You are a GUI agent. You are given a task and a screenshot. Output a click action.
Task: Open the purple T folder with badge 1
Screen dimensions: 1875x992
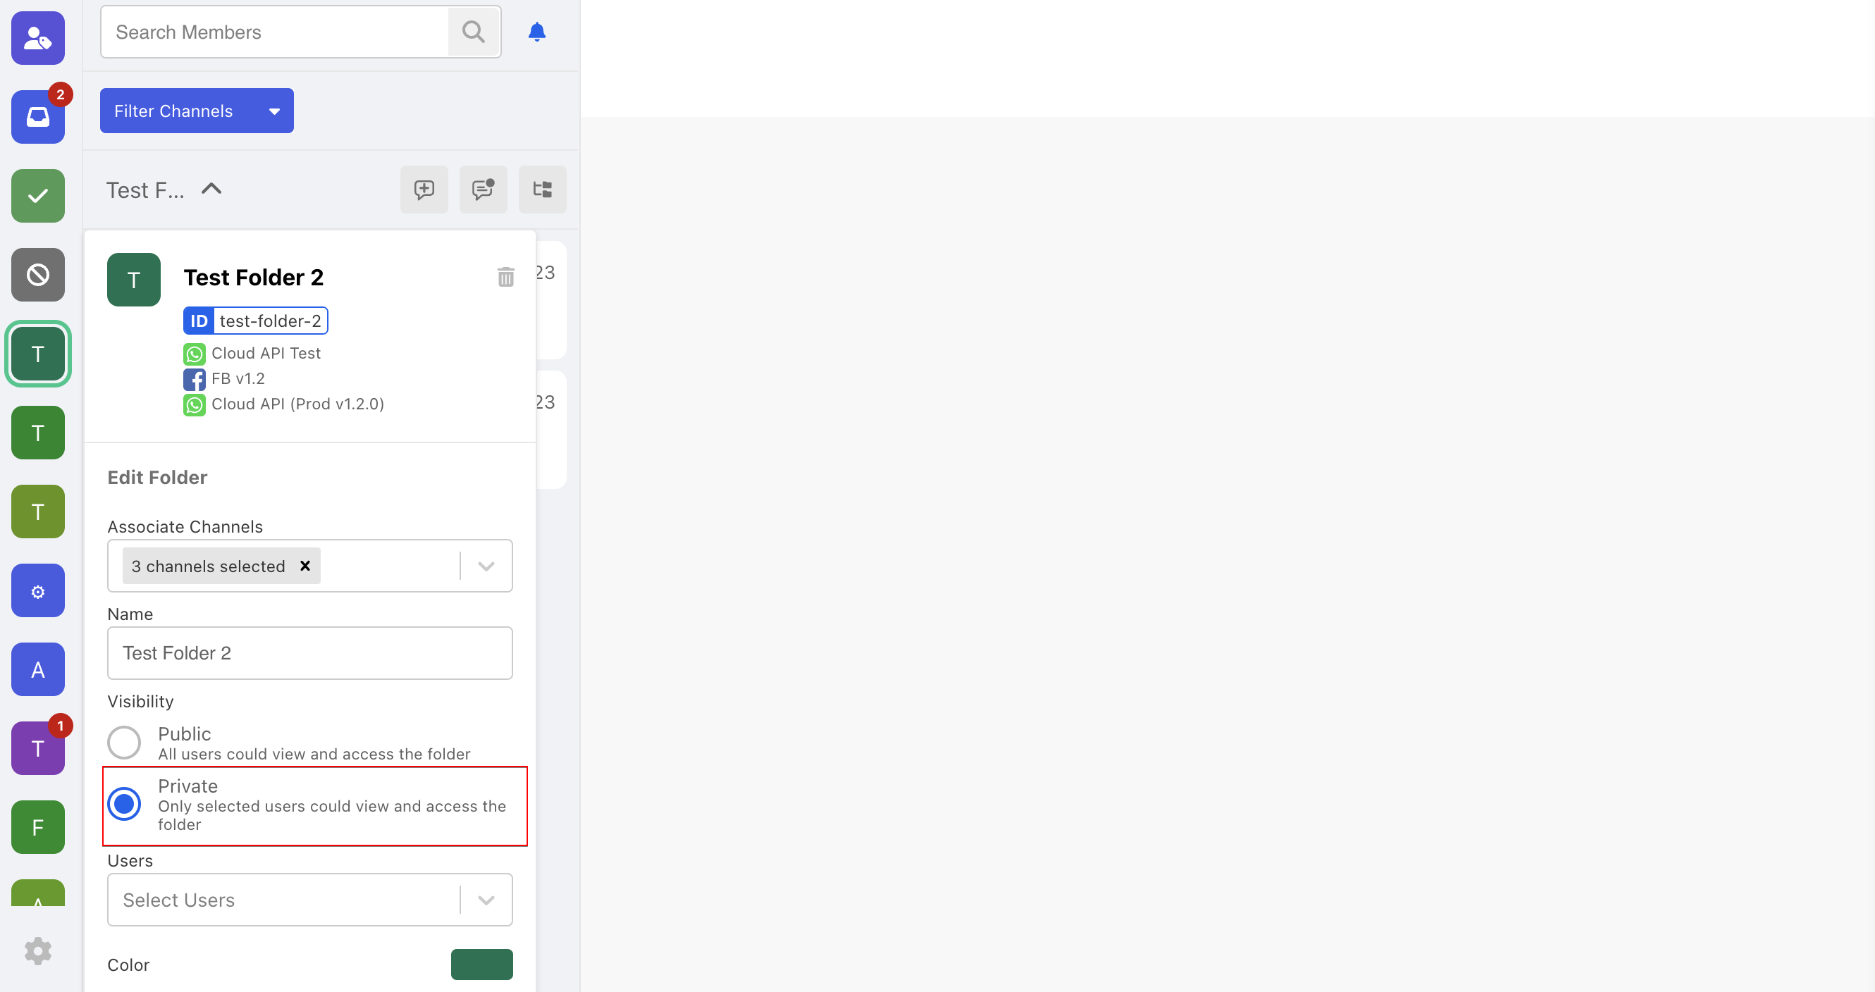[x=38, y=748]
